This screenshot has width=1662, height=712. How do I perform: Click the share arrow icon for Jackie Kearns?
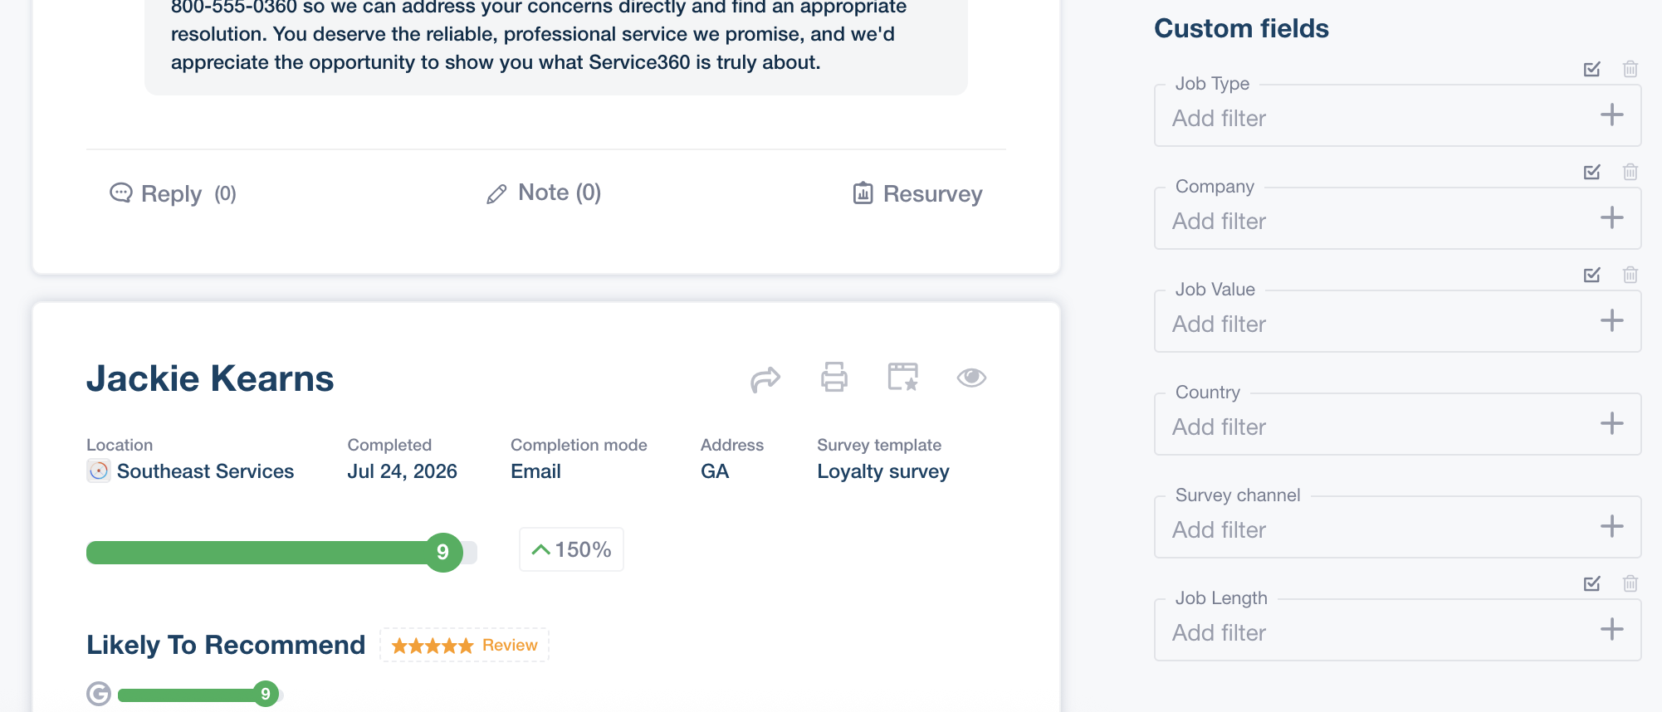click(765, 379)
